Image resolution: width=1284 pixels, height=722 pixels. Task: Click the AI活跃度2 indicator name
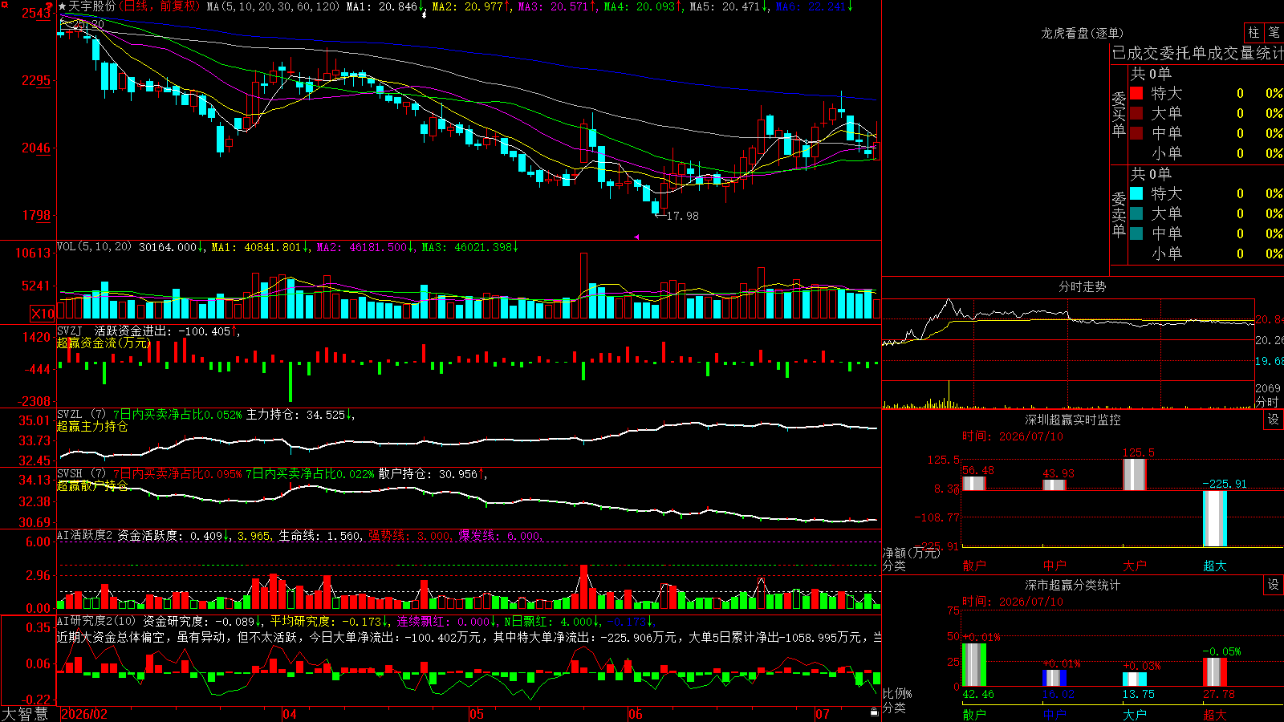85,535
